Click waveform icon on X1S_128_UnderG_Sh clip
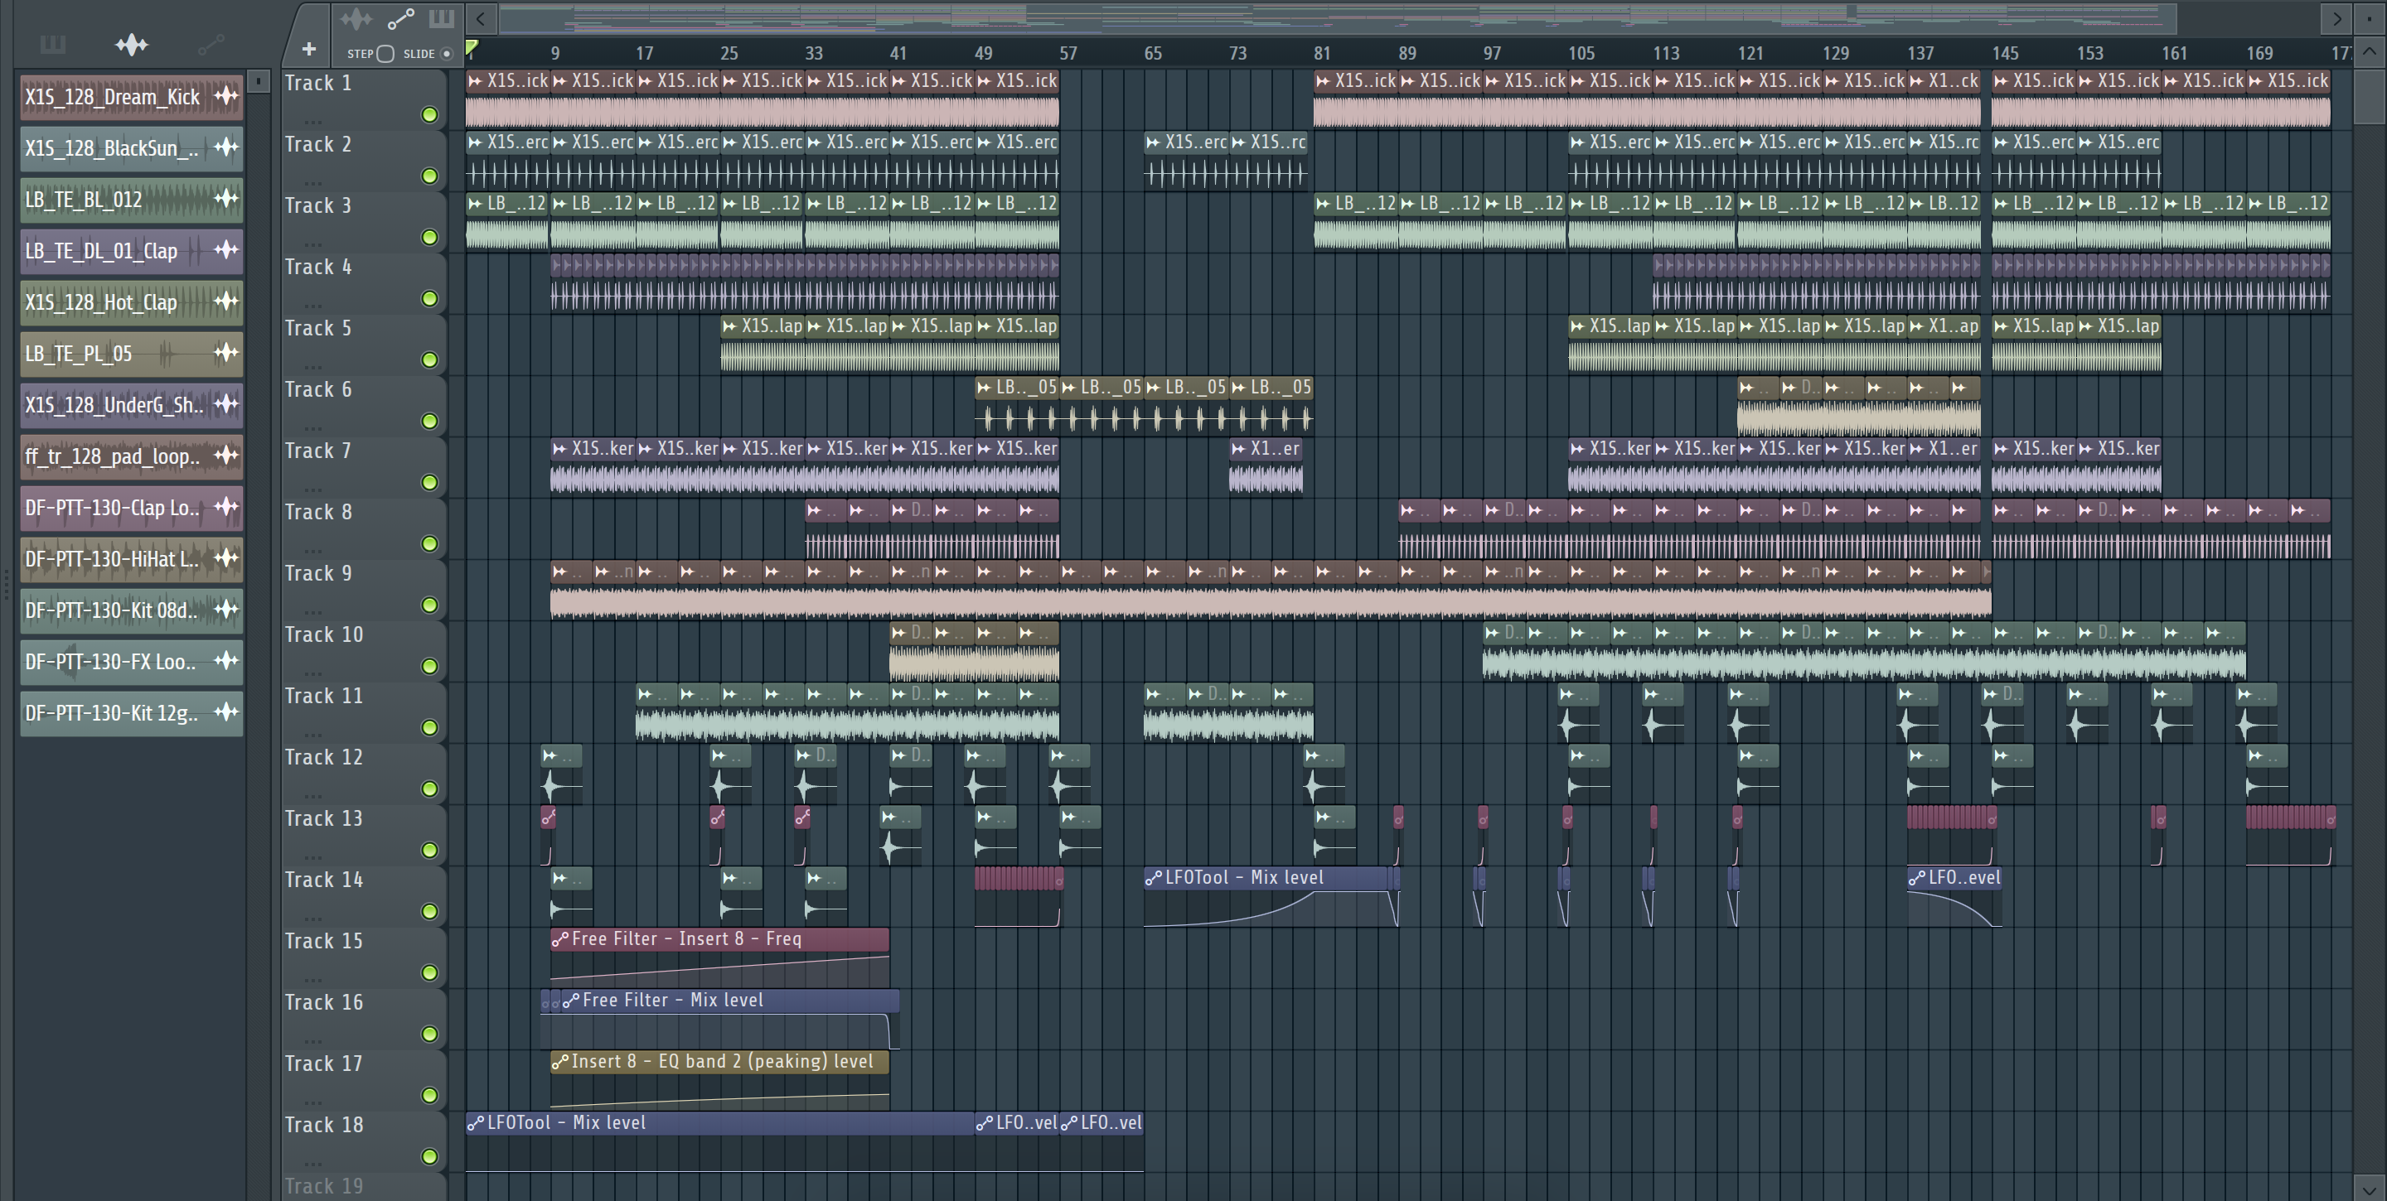Screen dimensions: 2387x1201 pyautogui.click(x=226, y=403)
